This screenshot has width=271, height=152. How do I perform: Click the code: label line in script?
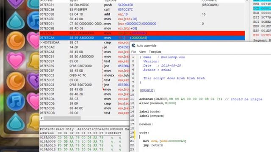144,133
